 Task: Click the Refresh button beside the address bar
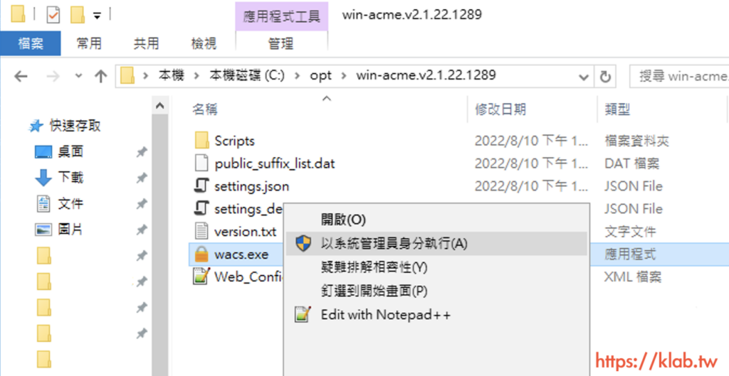pos(605,77)
